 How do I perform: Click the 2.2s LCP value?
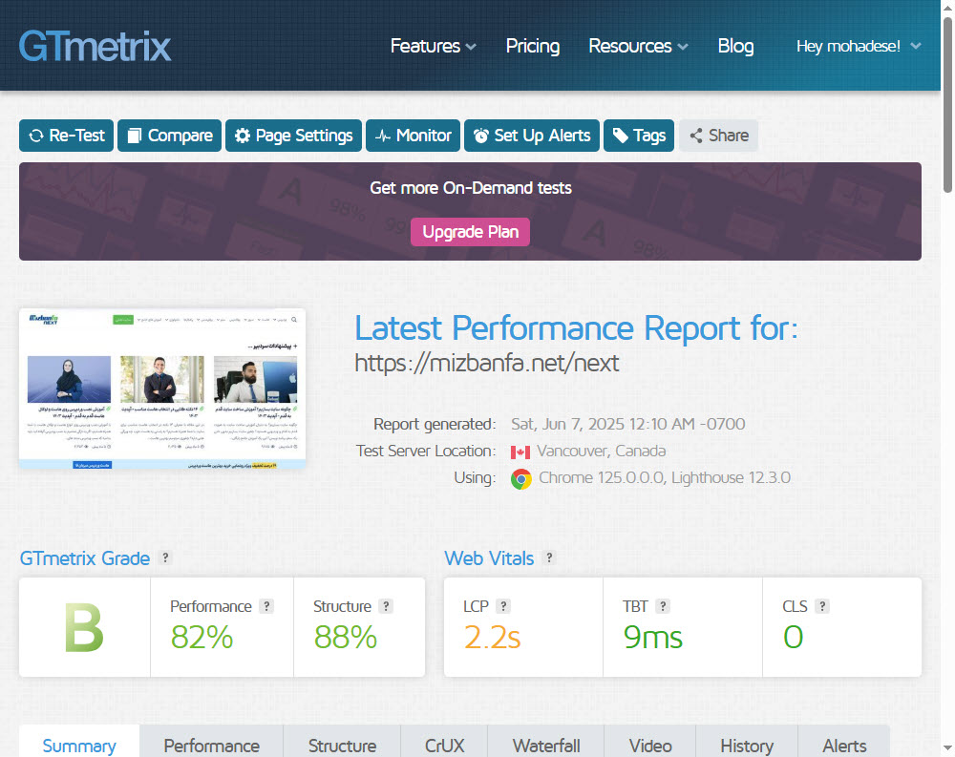pyautogui.click(x=492, y=638)
